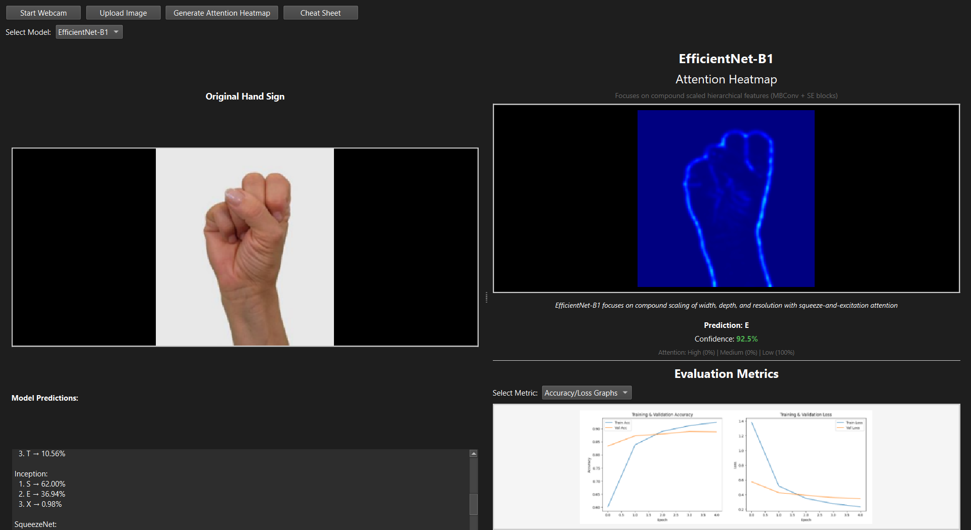This screenshot has height=530, width=971.
Task: Select the Inception heading in predictions
Action: [x=31, y=474]
